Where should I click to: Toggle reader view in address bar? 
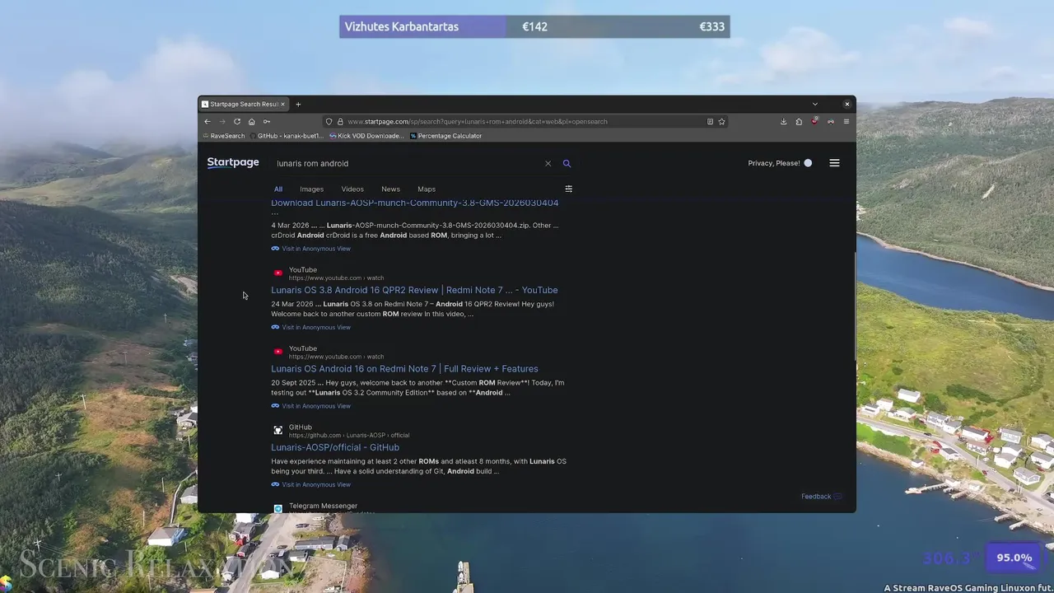pos(710,121)
